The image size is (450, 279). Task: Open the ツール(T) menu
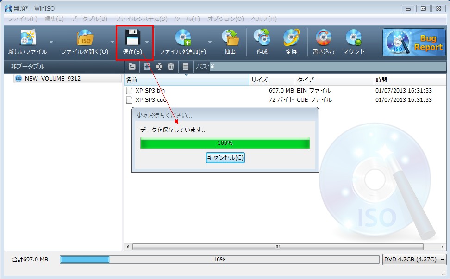tap(187, 19)
